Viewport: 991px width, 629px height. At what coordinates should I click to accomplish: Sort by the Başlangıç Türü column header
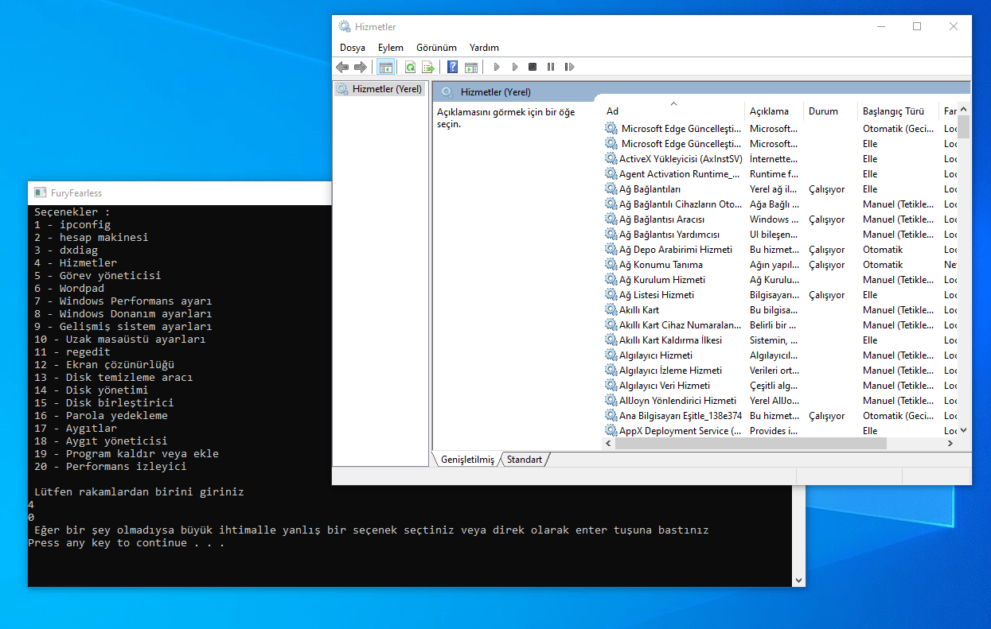coord(898,111)
